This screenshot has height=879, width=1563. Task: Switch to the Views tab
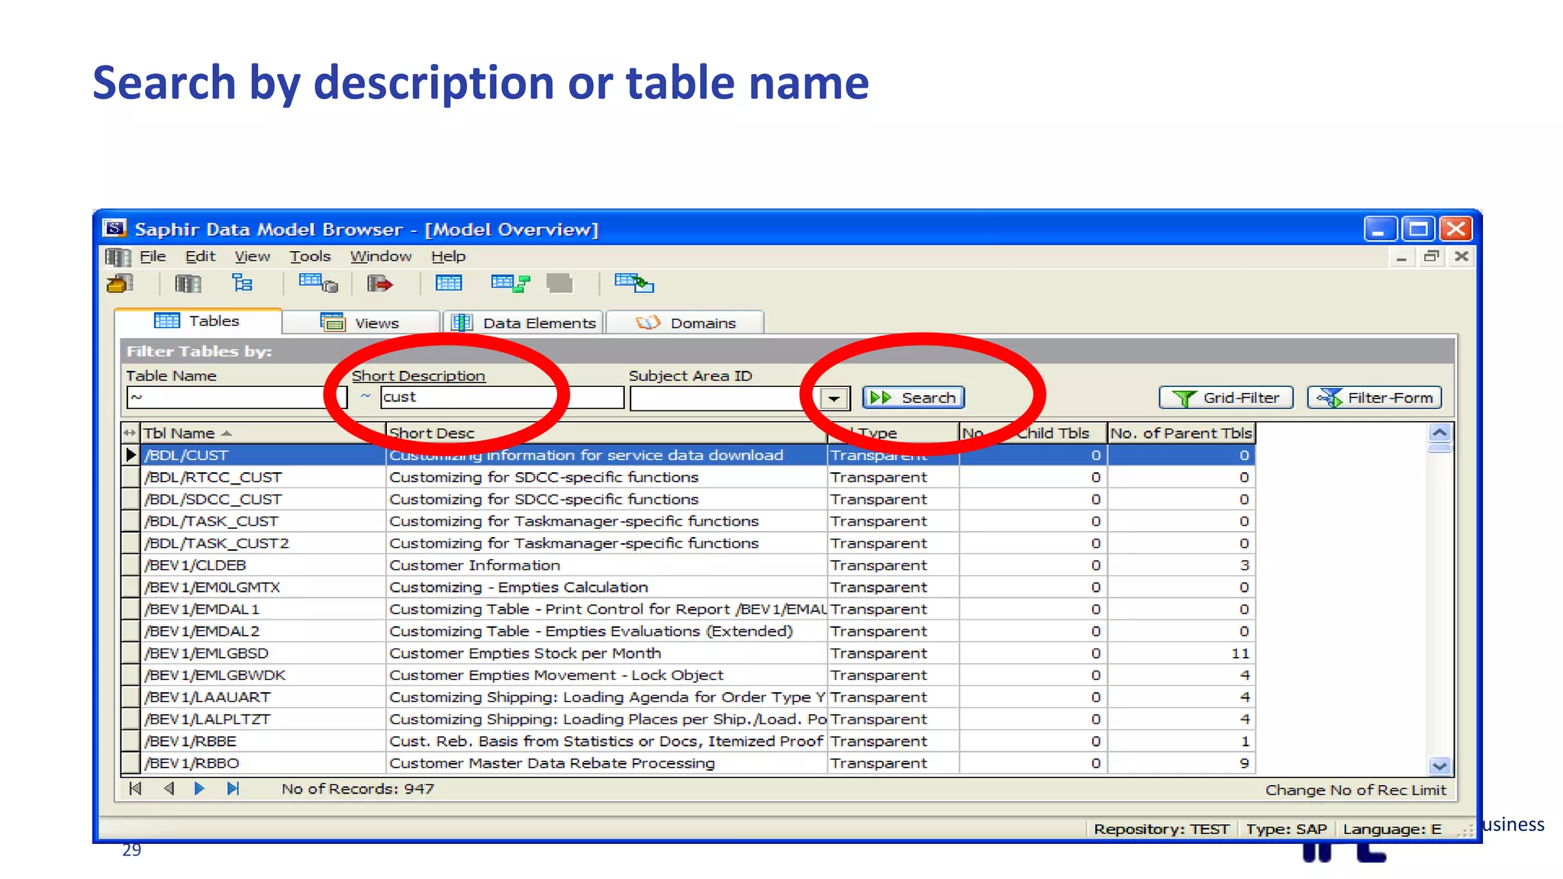point(360,323)
